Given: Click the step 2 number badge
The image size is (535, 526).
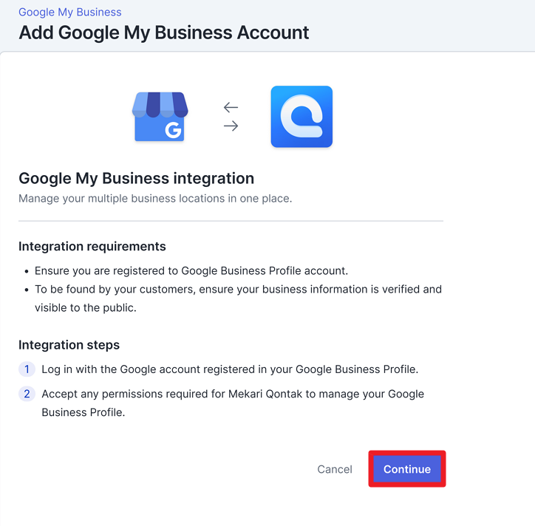Looking at the screenshot, I should (x=27, y=394).
